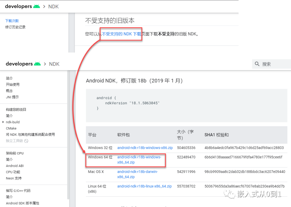Click the size value 542911996
The height and width of the screenshot is (207, 291).
point(186,172)
